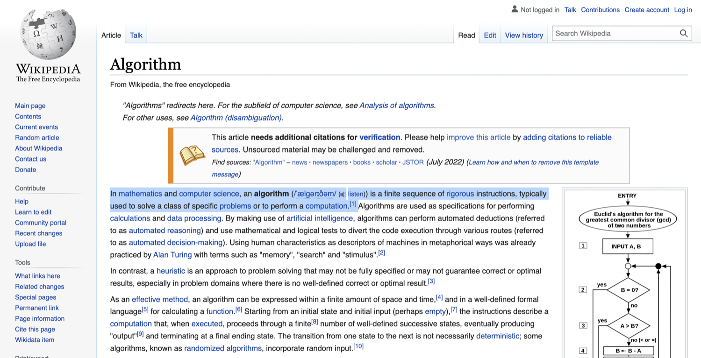Image resolution: width=701 pixels, height=358 pixels.
Task: Click the artificial intelligence link
Action: [x=320, y=218]
